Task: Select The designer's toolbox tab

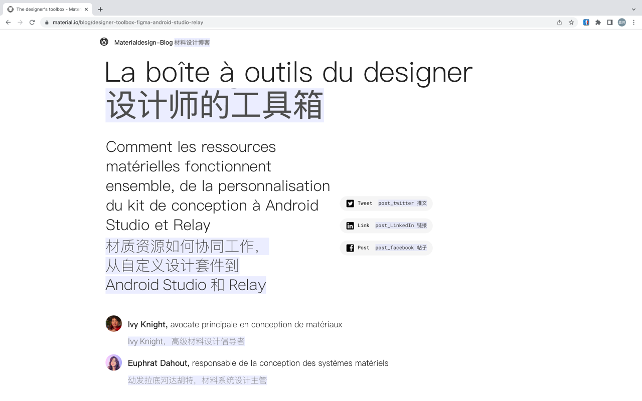Action: pyautogui.click(x=48, y=10)
